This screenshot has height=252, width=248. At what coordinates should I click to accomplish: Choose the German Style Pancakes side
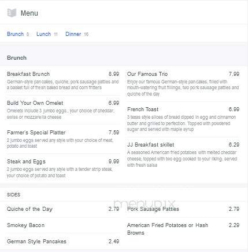click(63, 242)
